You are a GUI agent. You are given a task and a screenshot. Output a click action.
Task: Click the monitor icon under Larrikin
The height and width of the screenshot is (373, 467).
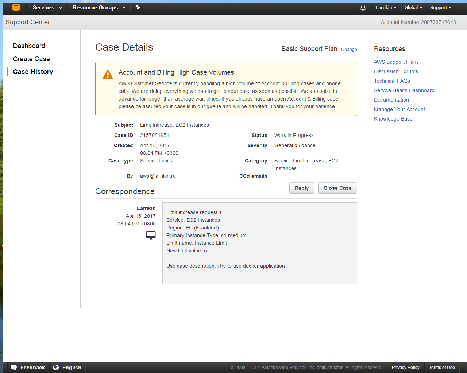[151, 235]
